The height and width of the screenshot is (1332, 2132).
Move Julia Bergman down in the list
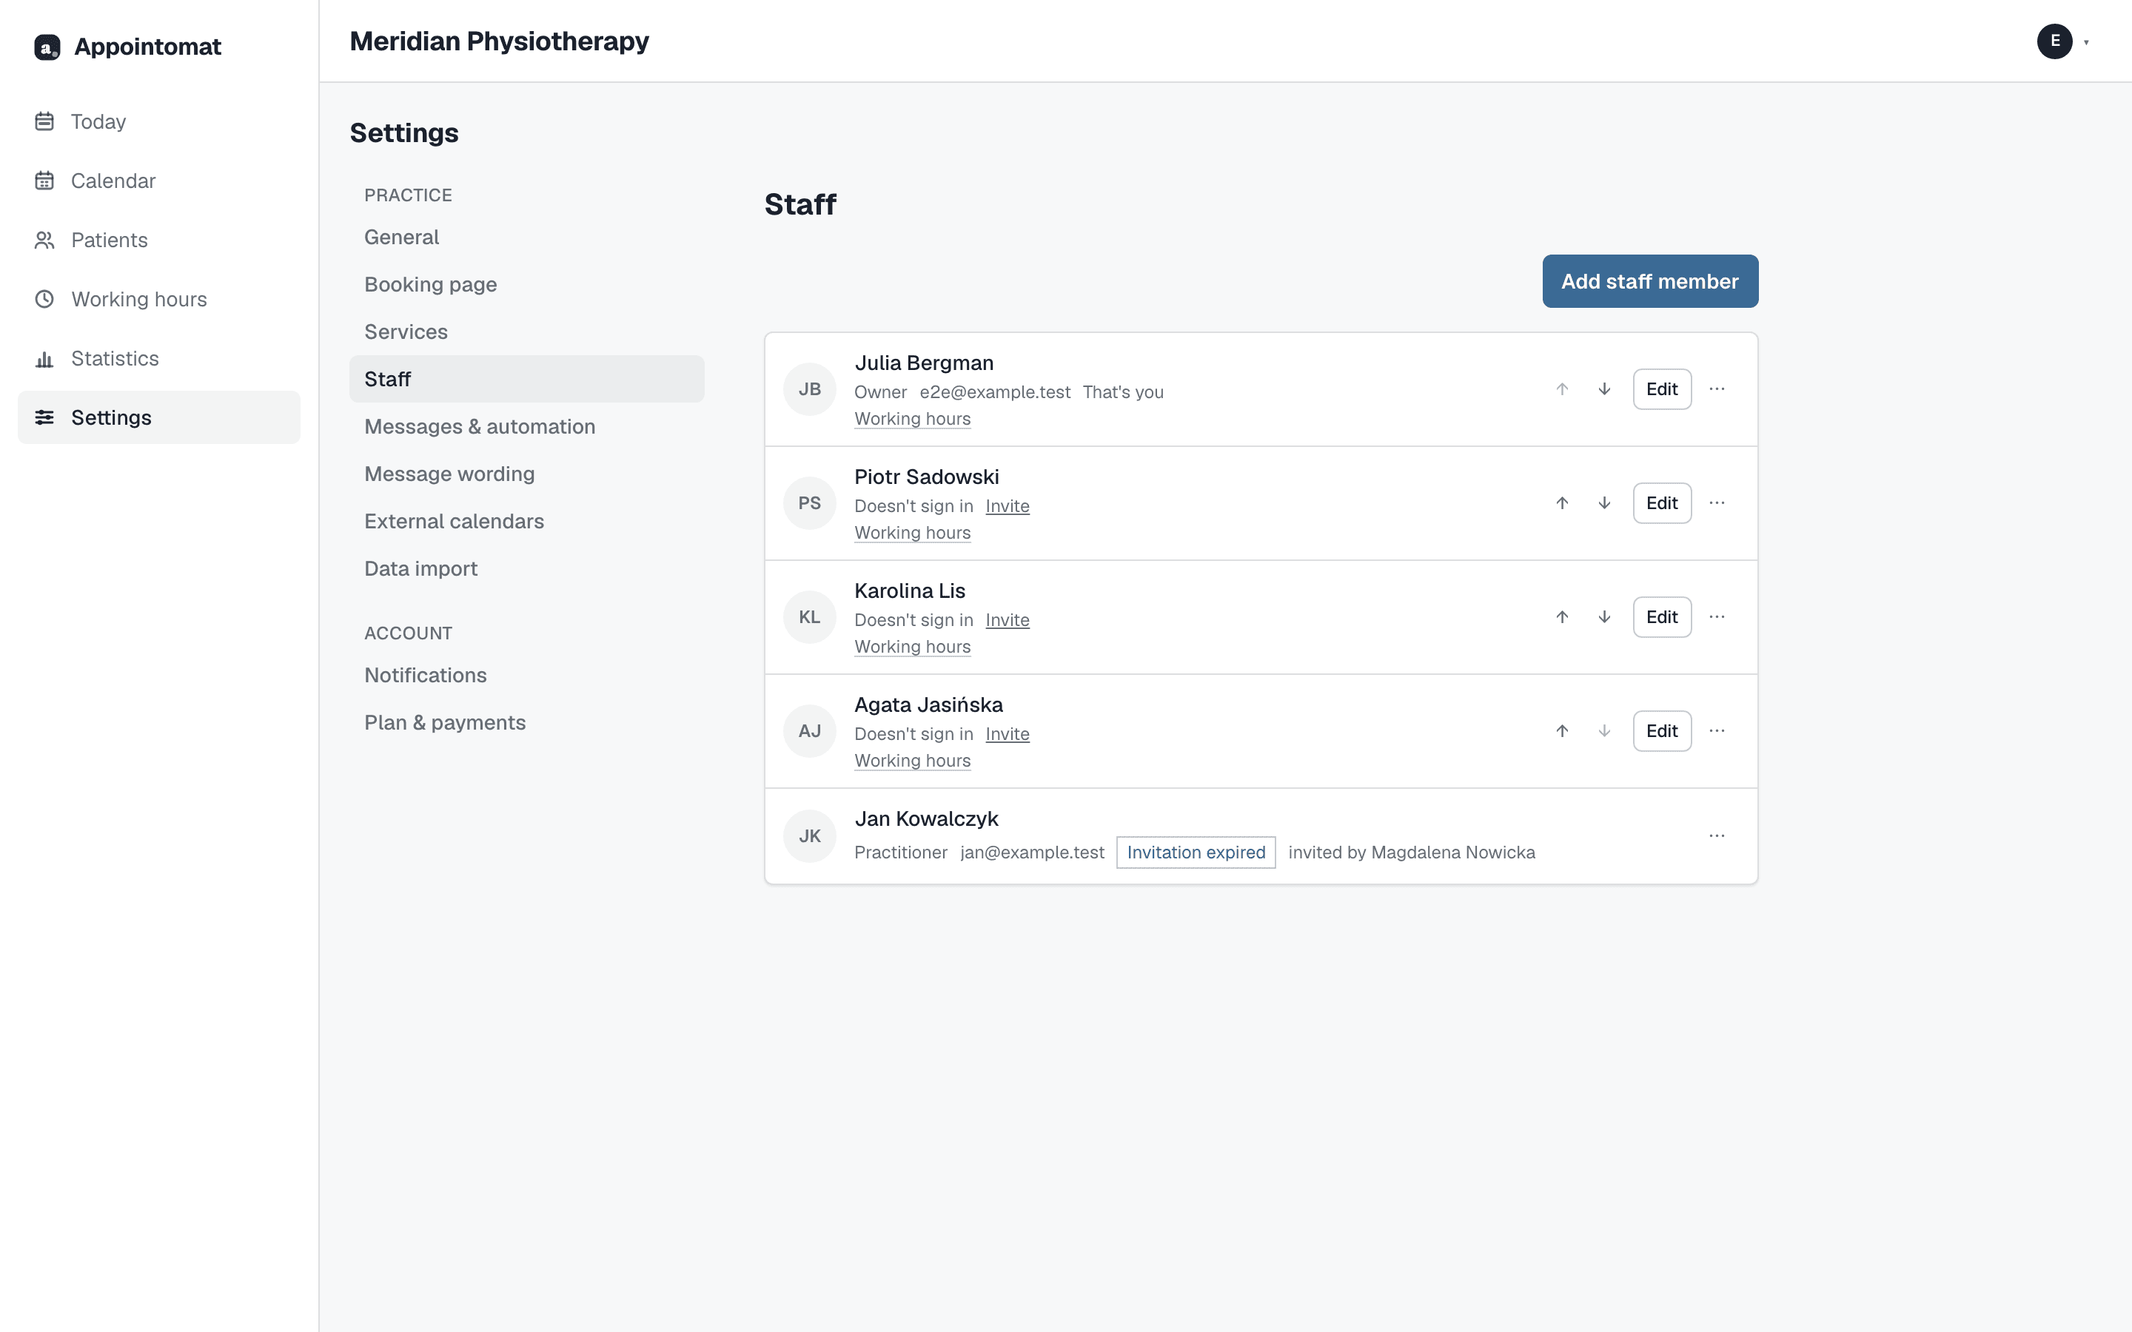point(1604,388)
